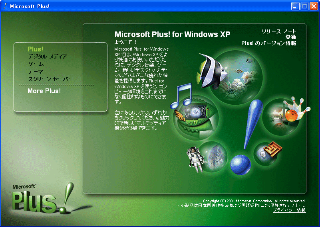
Task: Close the Microsoft Plus! window
Action: pos(314,6)
